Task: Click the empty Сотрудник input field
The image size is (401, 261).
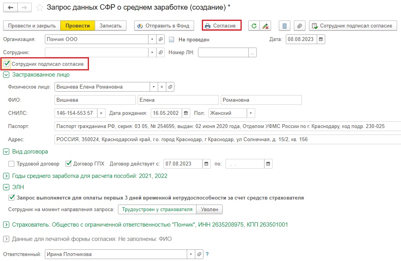Action: coord(96,53)
